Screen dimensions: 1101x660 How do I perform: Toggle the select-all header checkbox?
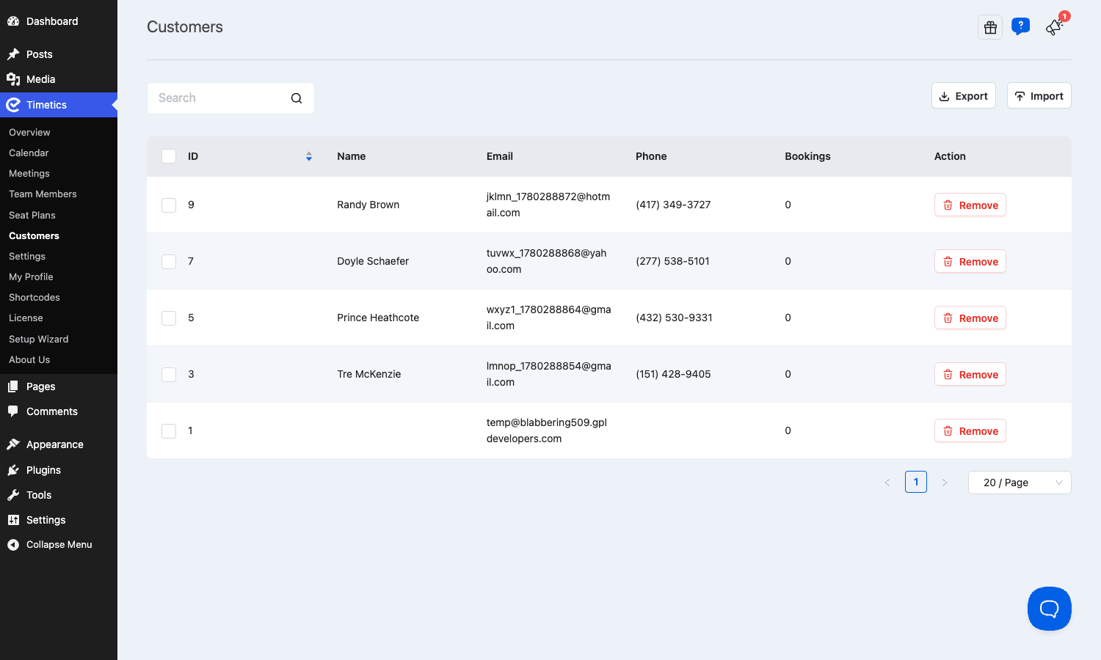(x=169, y=156)
